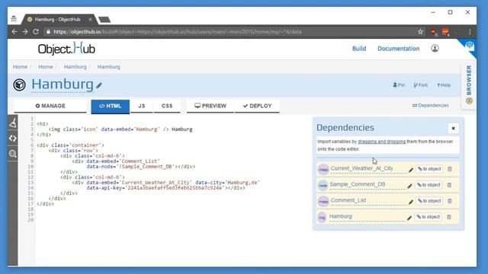Click the Comment_List avatar icon
Screen dimensions: 488x274
click(x=323, y=202)
